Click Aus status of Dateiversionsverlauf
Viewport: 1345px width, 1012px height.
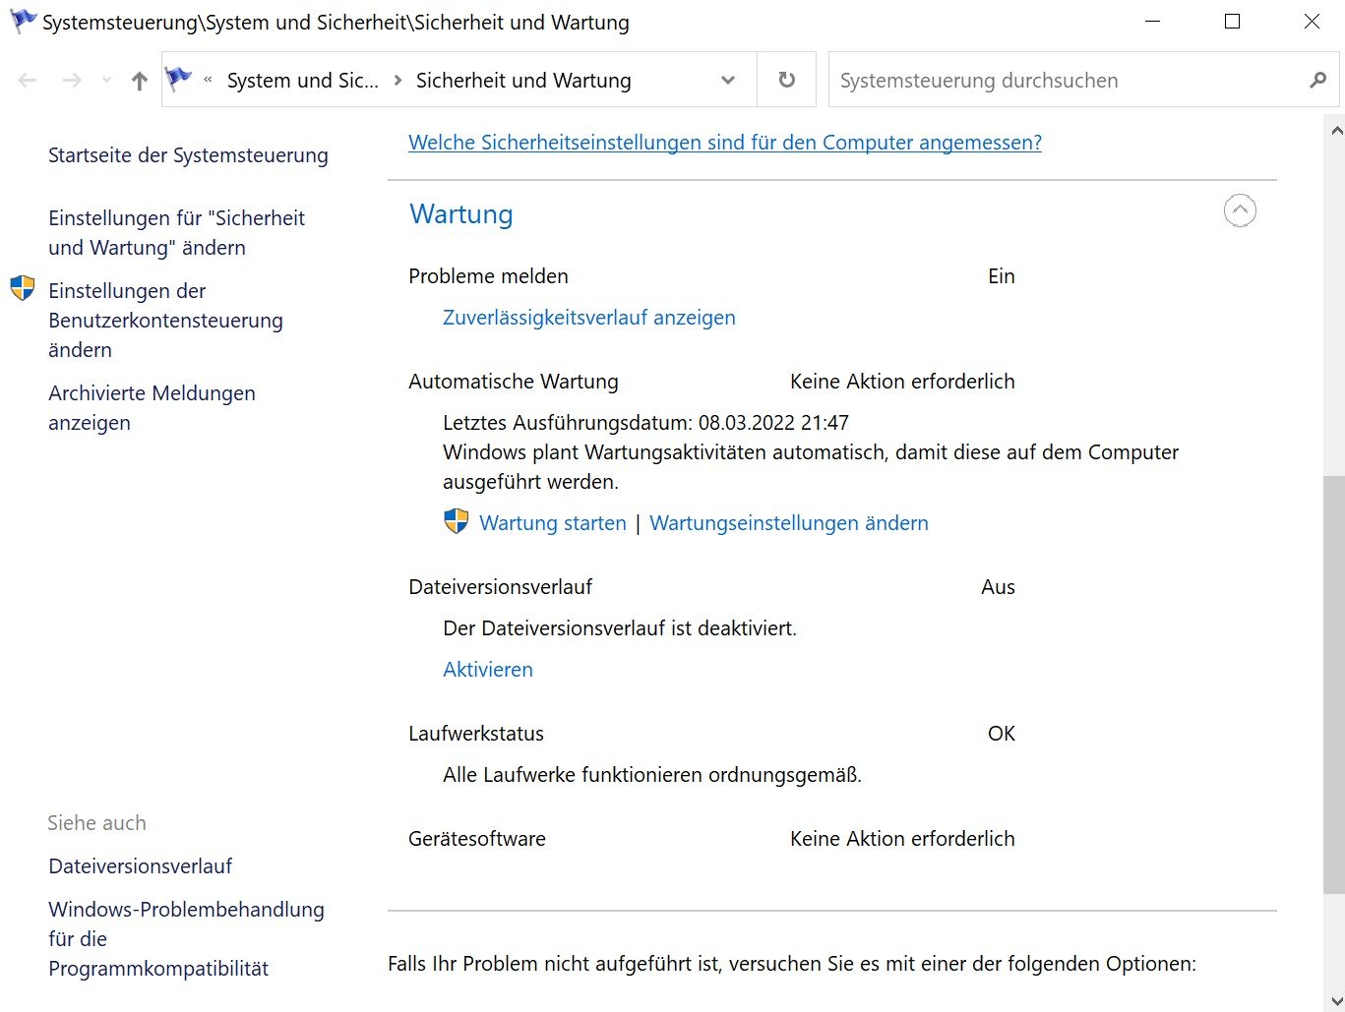click(x=998, y=587)
